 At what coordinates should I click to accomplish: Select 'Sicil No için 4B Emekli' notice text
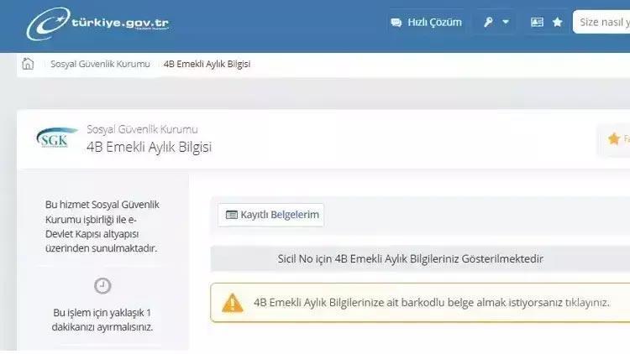[410, 259]
